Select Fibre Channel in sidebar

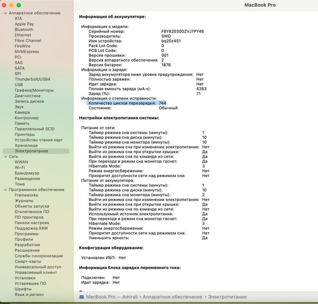pyautogui.click(x=28, y=40)
